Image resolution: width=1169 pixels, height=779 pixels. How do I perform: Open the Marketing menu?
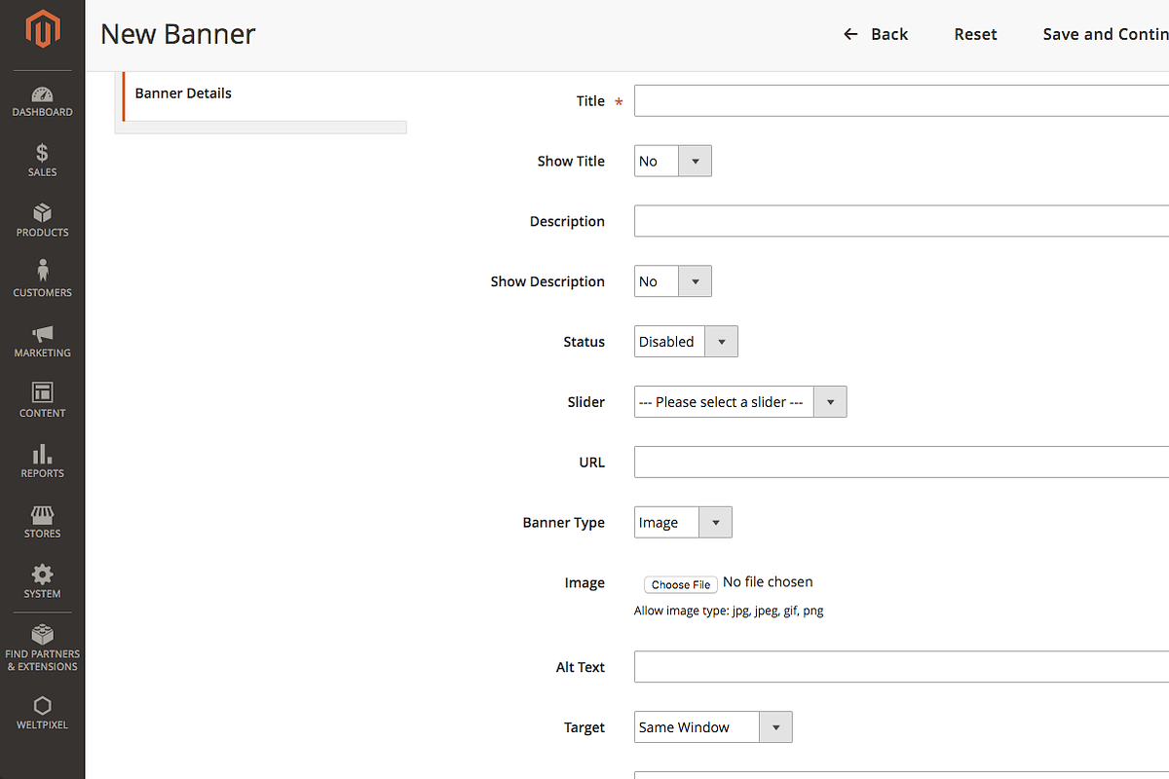[42, 342]
